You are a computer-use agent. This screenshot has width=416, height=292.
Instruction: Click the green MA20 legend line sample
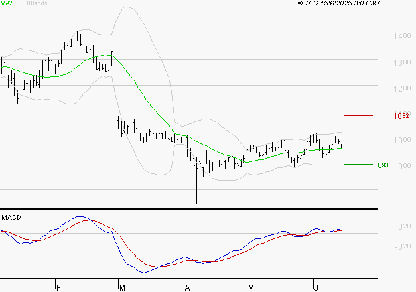[x=23, y=4]
